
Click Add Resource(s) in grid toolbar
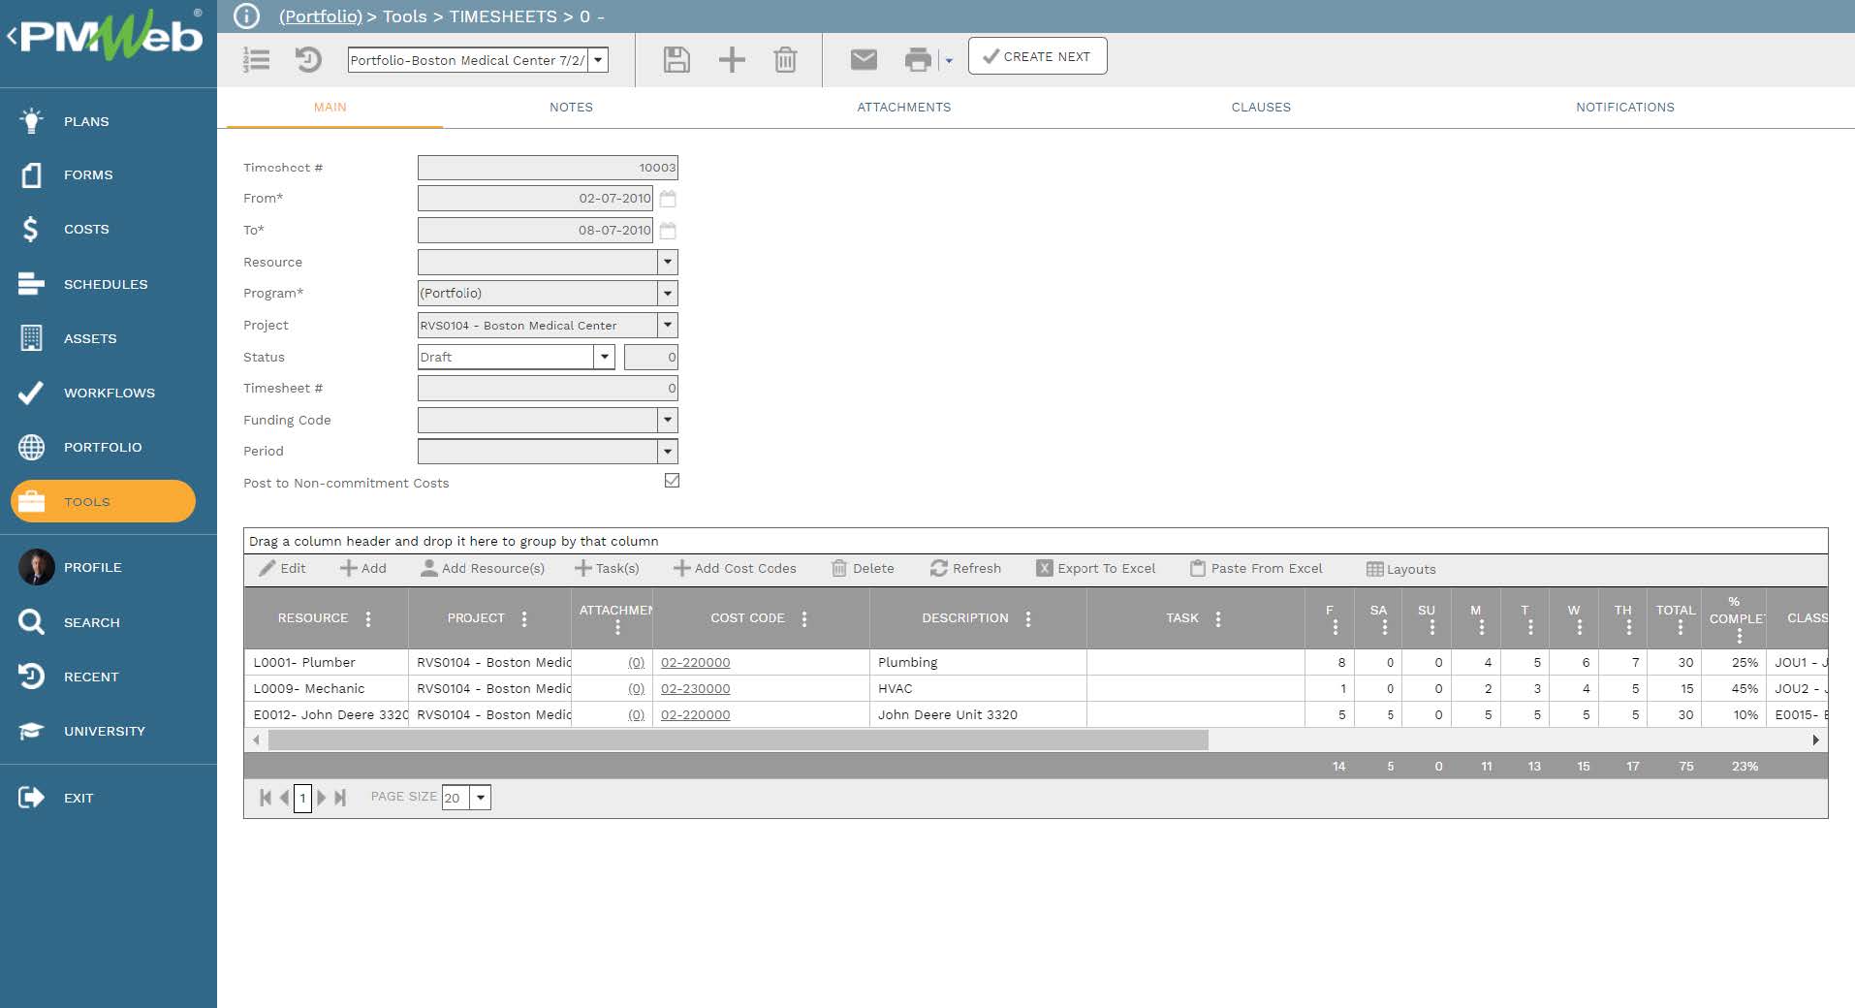pos(482,569)
